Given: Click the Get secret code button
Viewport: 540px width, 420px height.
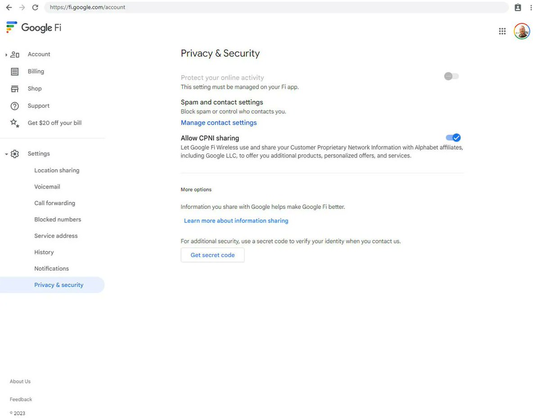Looking at the screenshot, I should tap(212, 255).
